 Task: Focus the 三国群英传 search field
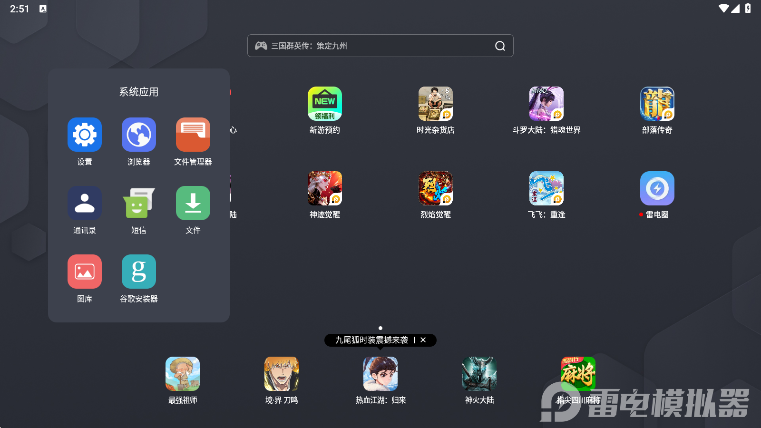click(380, 46)
